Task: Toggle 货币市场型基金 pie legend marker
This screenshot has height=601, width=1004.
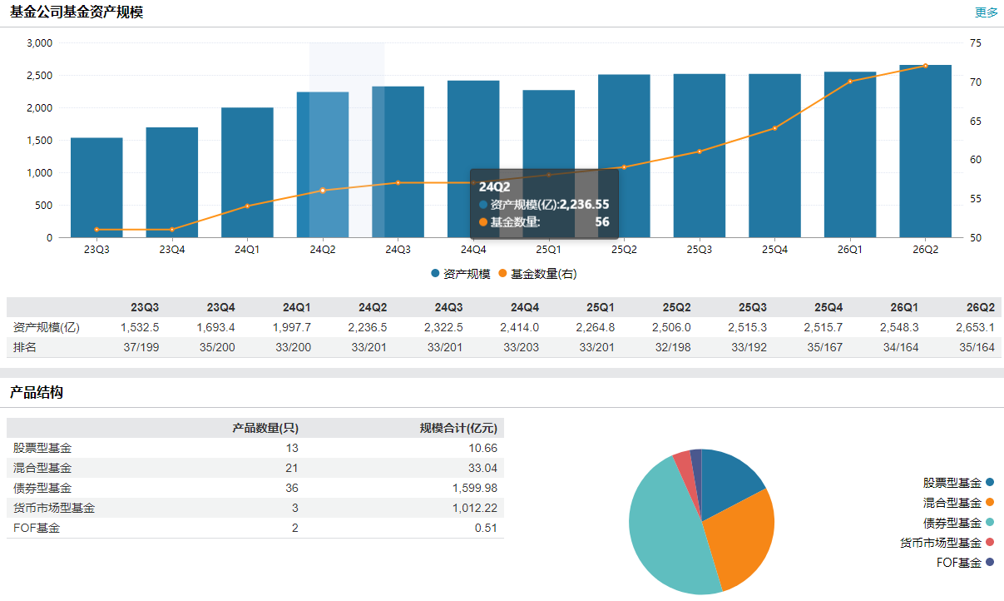Action: tap(990, 542)
